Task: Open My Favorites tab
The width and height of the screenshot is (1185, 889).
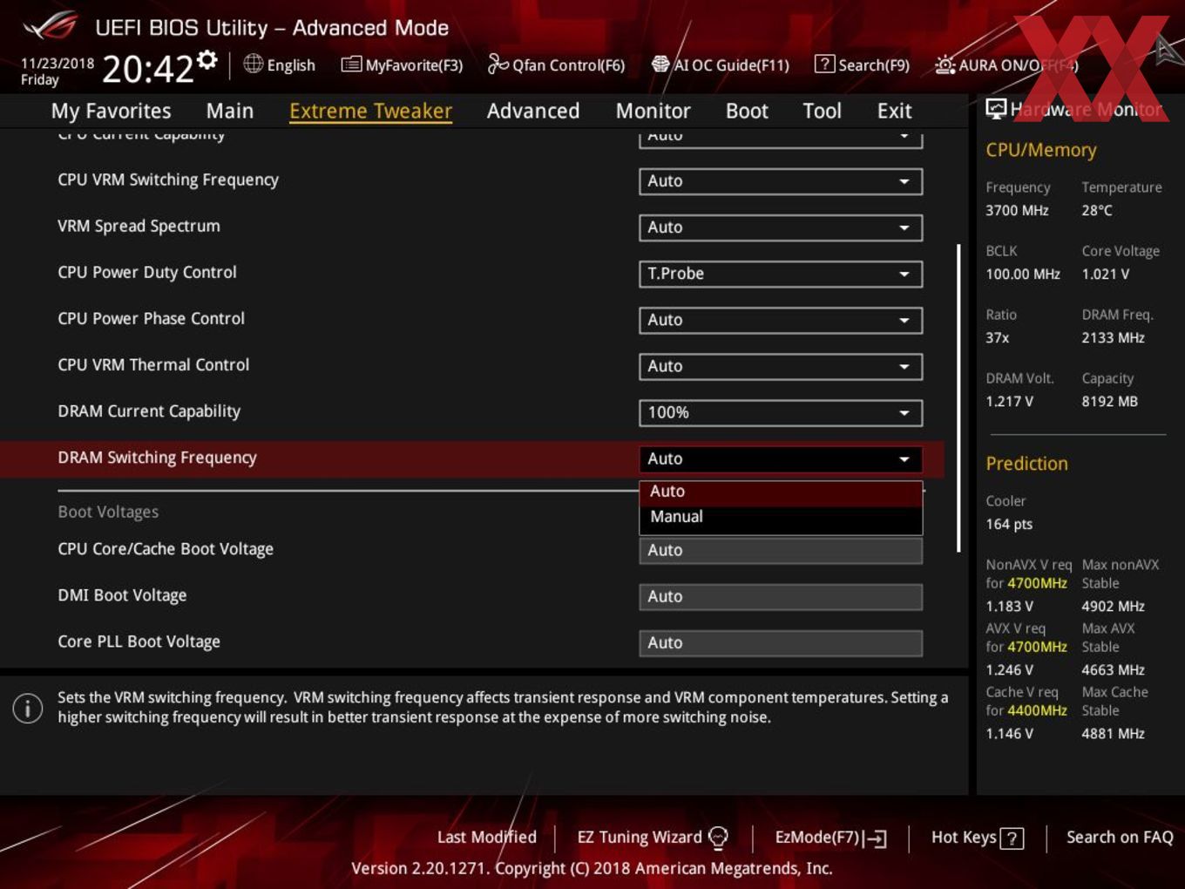Action: click(x=111, y=111)
